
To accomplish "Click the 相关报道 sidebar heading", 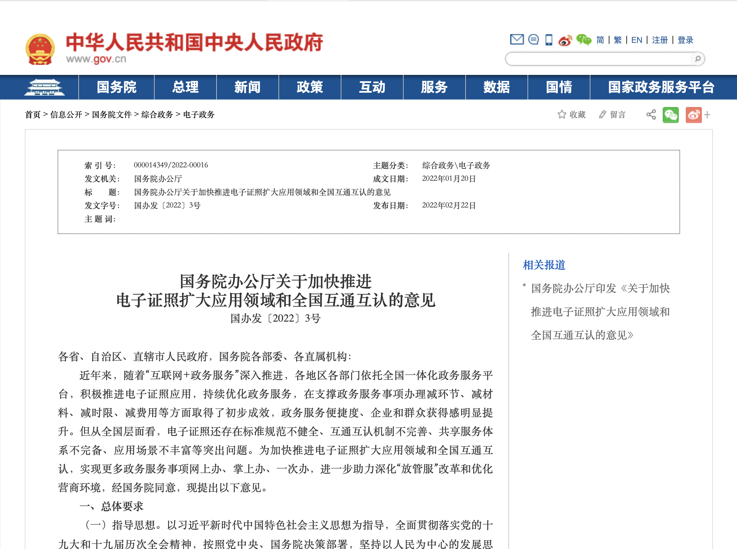I will [544, 265].
